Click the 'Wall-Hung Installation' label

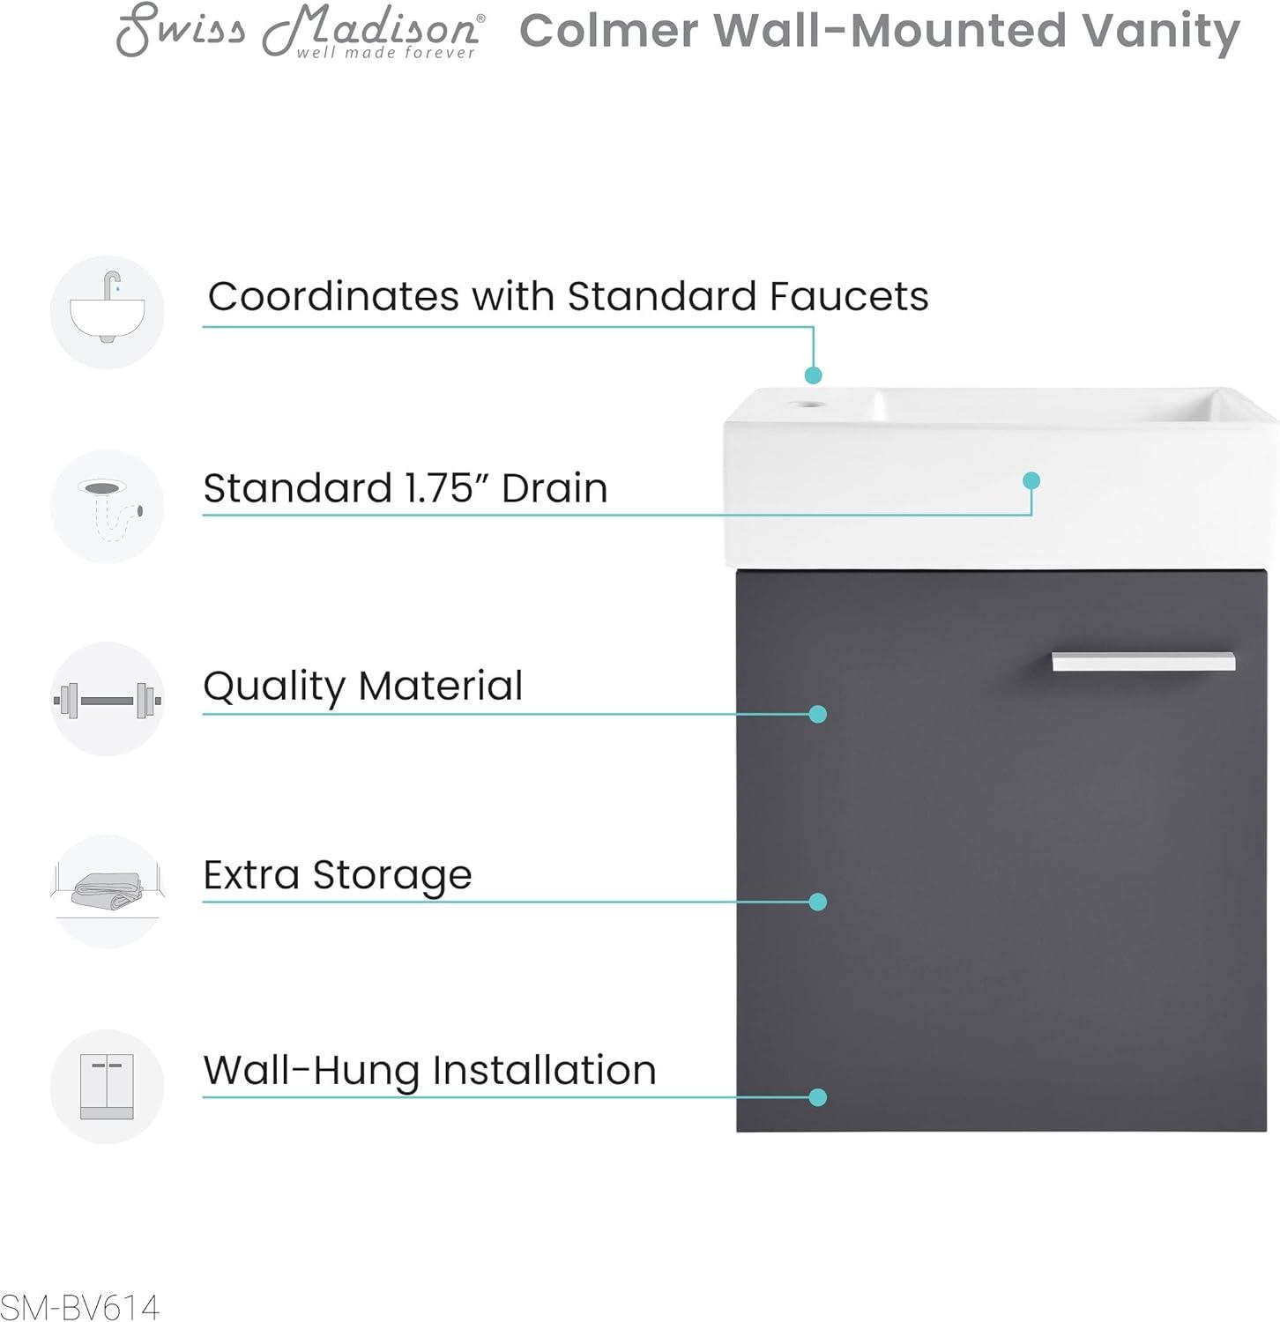(x=430, y=1071)
